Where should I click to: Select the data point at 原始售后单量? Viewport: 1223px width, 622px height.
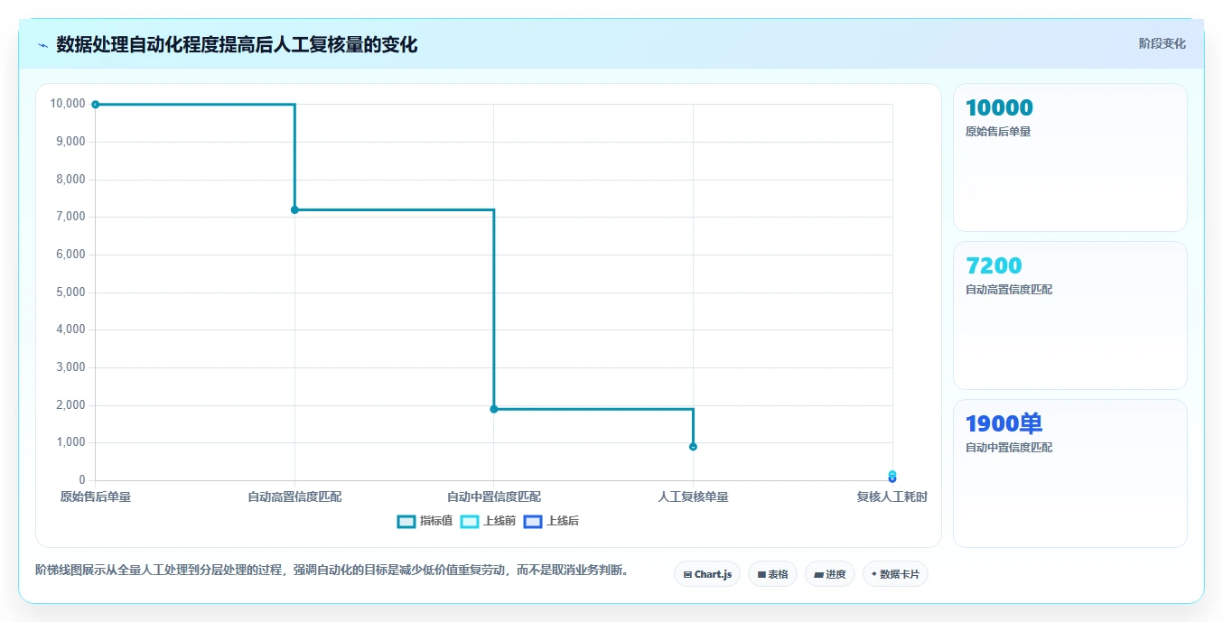click(96, 105)
